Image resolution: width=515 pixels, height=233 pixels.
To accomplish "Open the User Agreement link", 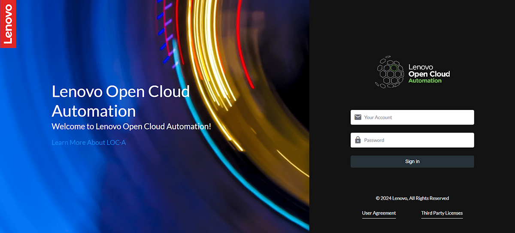I will pos(379,213).
